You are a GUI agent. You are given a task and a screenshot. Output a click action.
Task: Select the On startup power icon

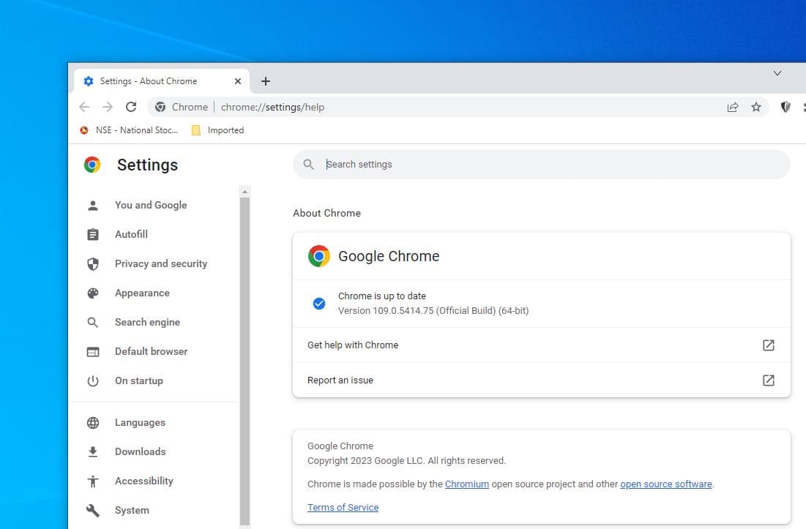coord(93,380)
